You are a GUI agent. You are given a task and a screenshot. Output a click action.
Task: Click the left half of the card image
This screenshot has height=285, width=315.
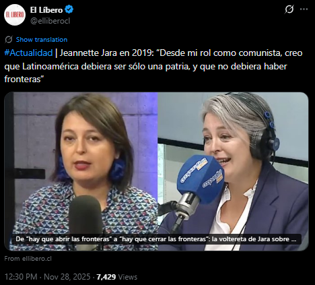pyautogui.click(x=81, y=171)
